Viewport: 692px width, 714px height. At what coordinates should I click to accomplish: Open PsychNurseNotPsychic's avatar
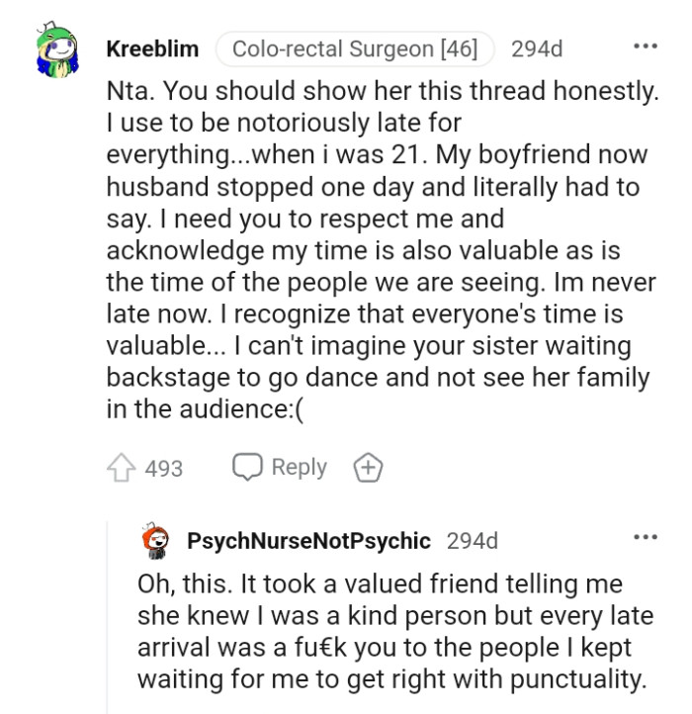pos(156,541)
